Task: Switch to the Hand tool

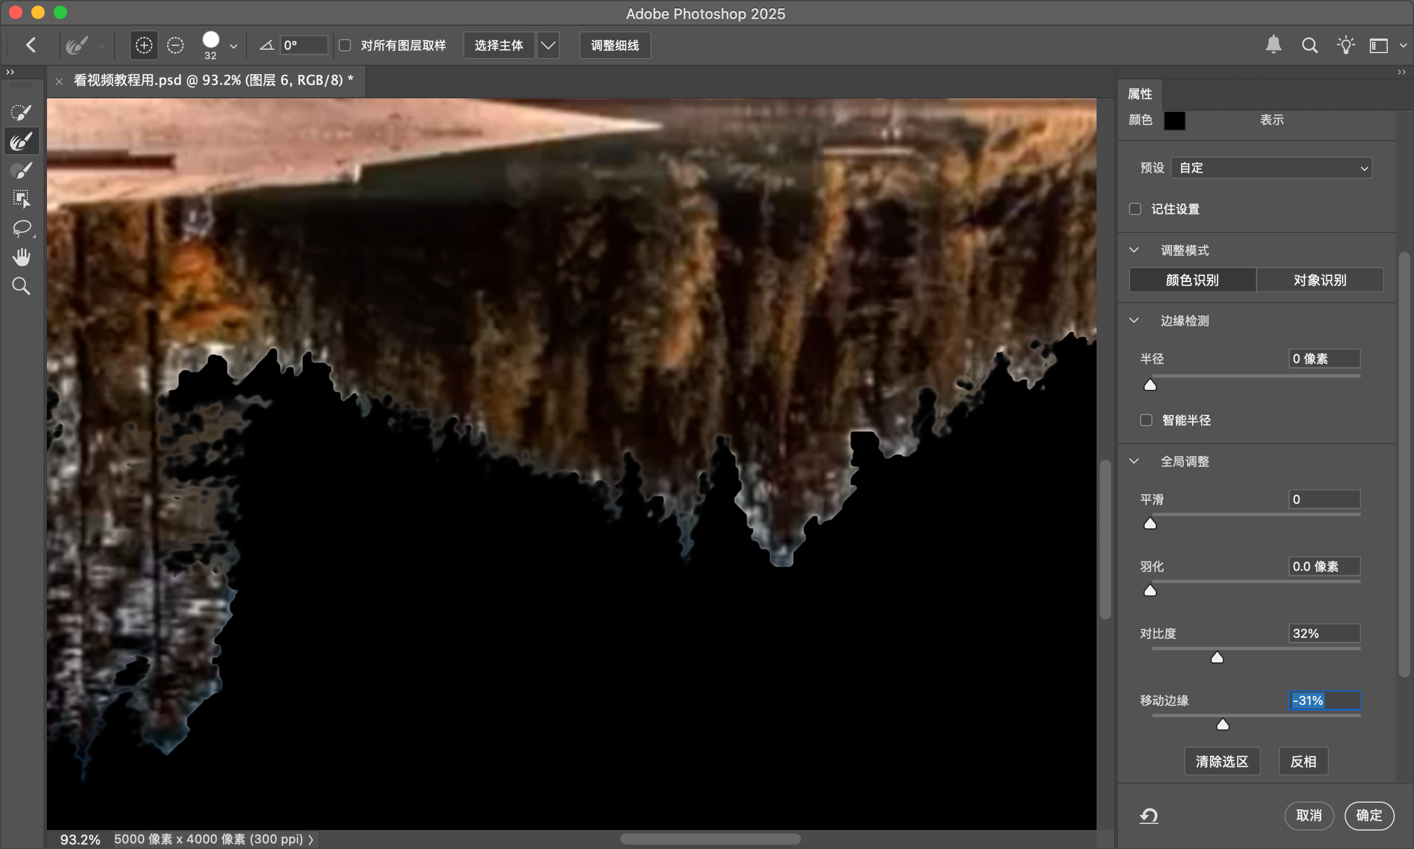Action: [21, 257]
